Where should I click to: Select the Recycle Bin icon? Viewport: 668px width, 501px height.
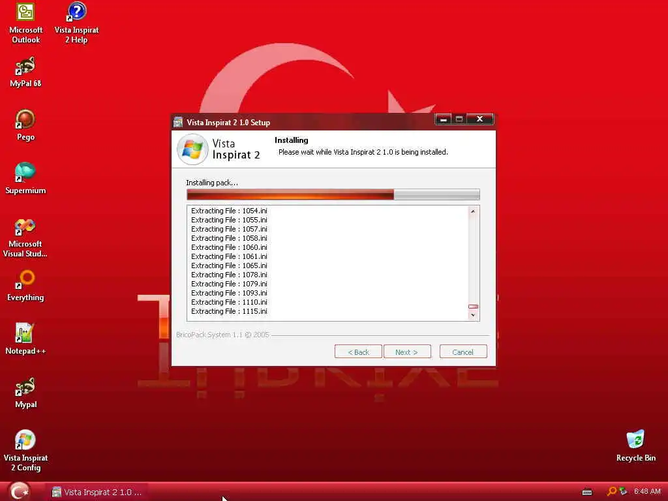tap(635, 446)
